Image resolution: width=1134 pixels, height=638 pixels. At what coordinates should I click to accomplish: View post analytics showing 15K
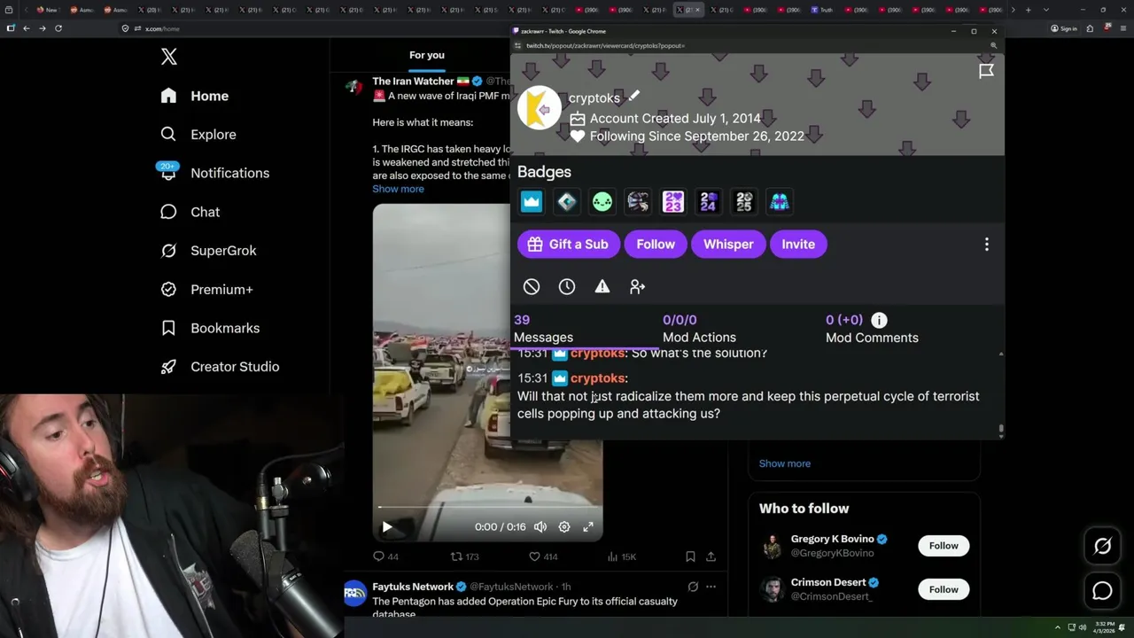(x=621, y=556)
